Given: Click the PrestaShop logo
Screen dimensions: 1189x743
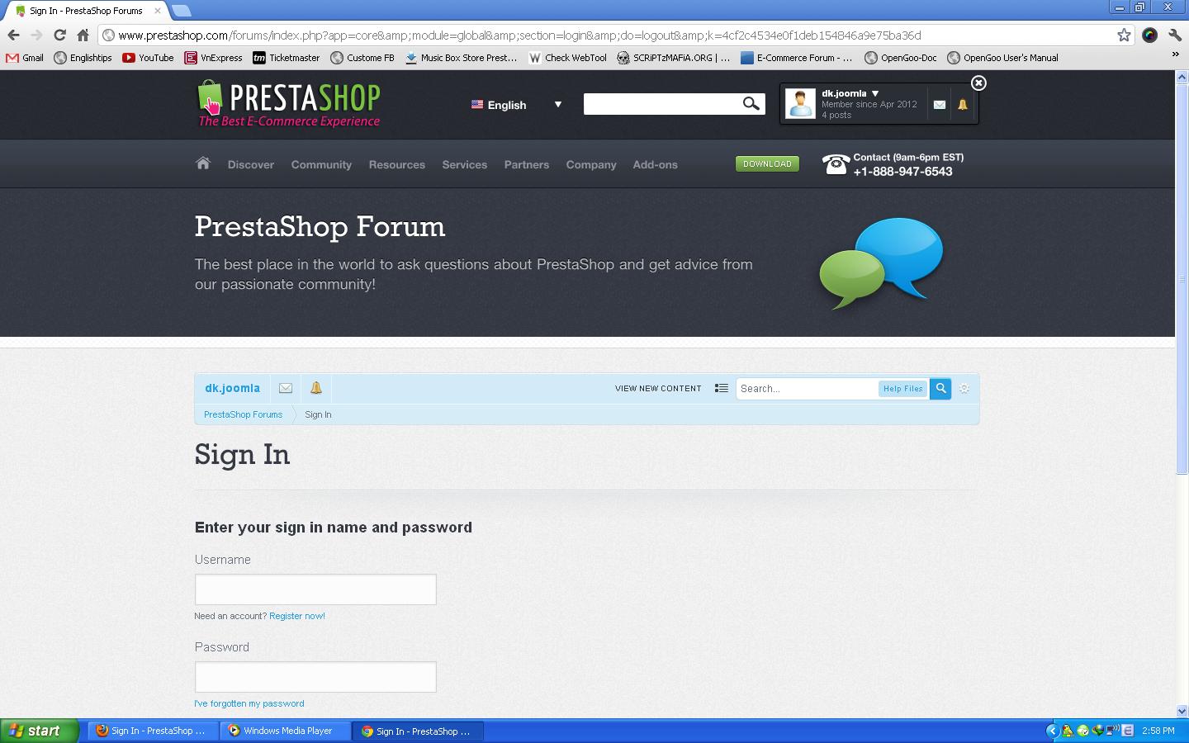Looking at the screenshot, I should [x=289, y=104].
